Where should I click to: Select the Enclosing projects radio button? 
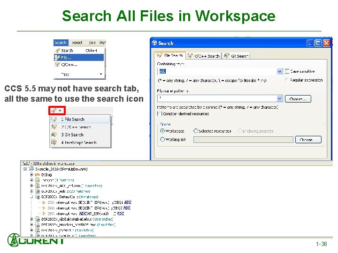pos(239,131)
